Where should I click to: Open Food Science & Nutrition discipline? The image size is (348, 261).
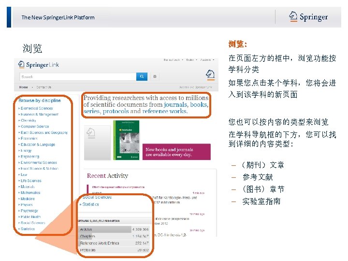(40, 169)
